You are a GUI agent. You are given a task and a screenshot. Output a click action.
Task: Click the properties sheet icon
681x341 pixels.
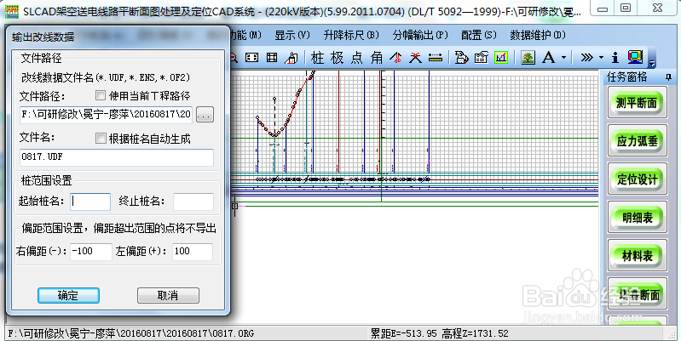coord(482,57)
